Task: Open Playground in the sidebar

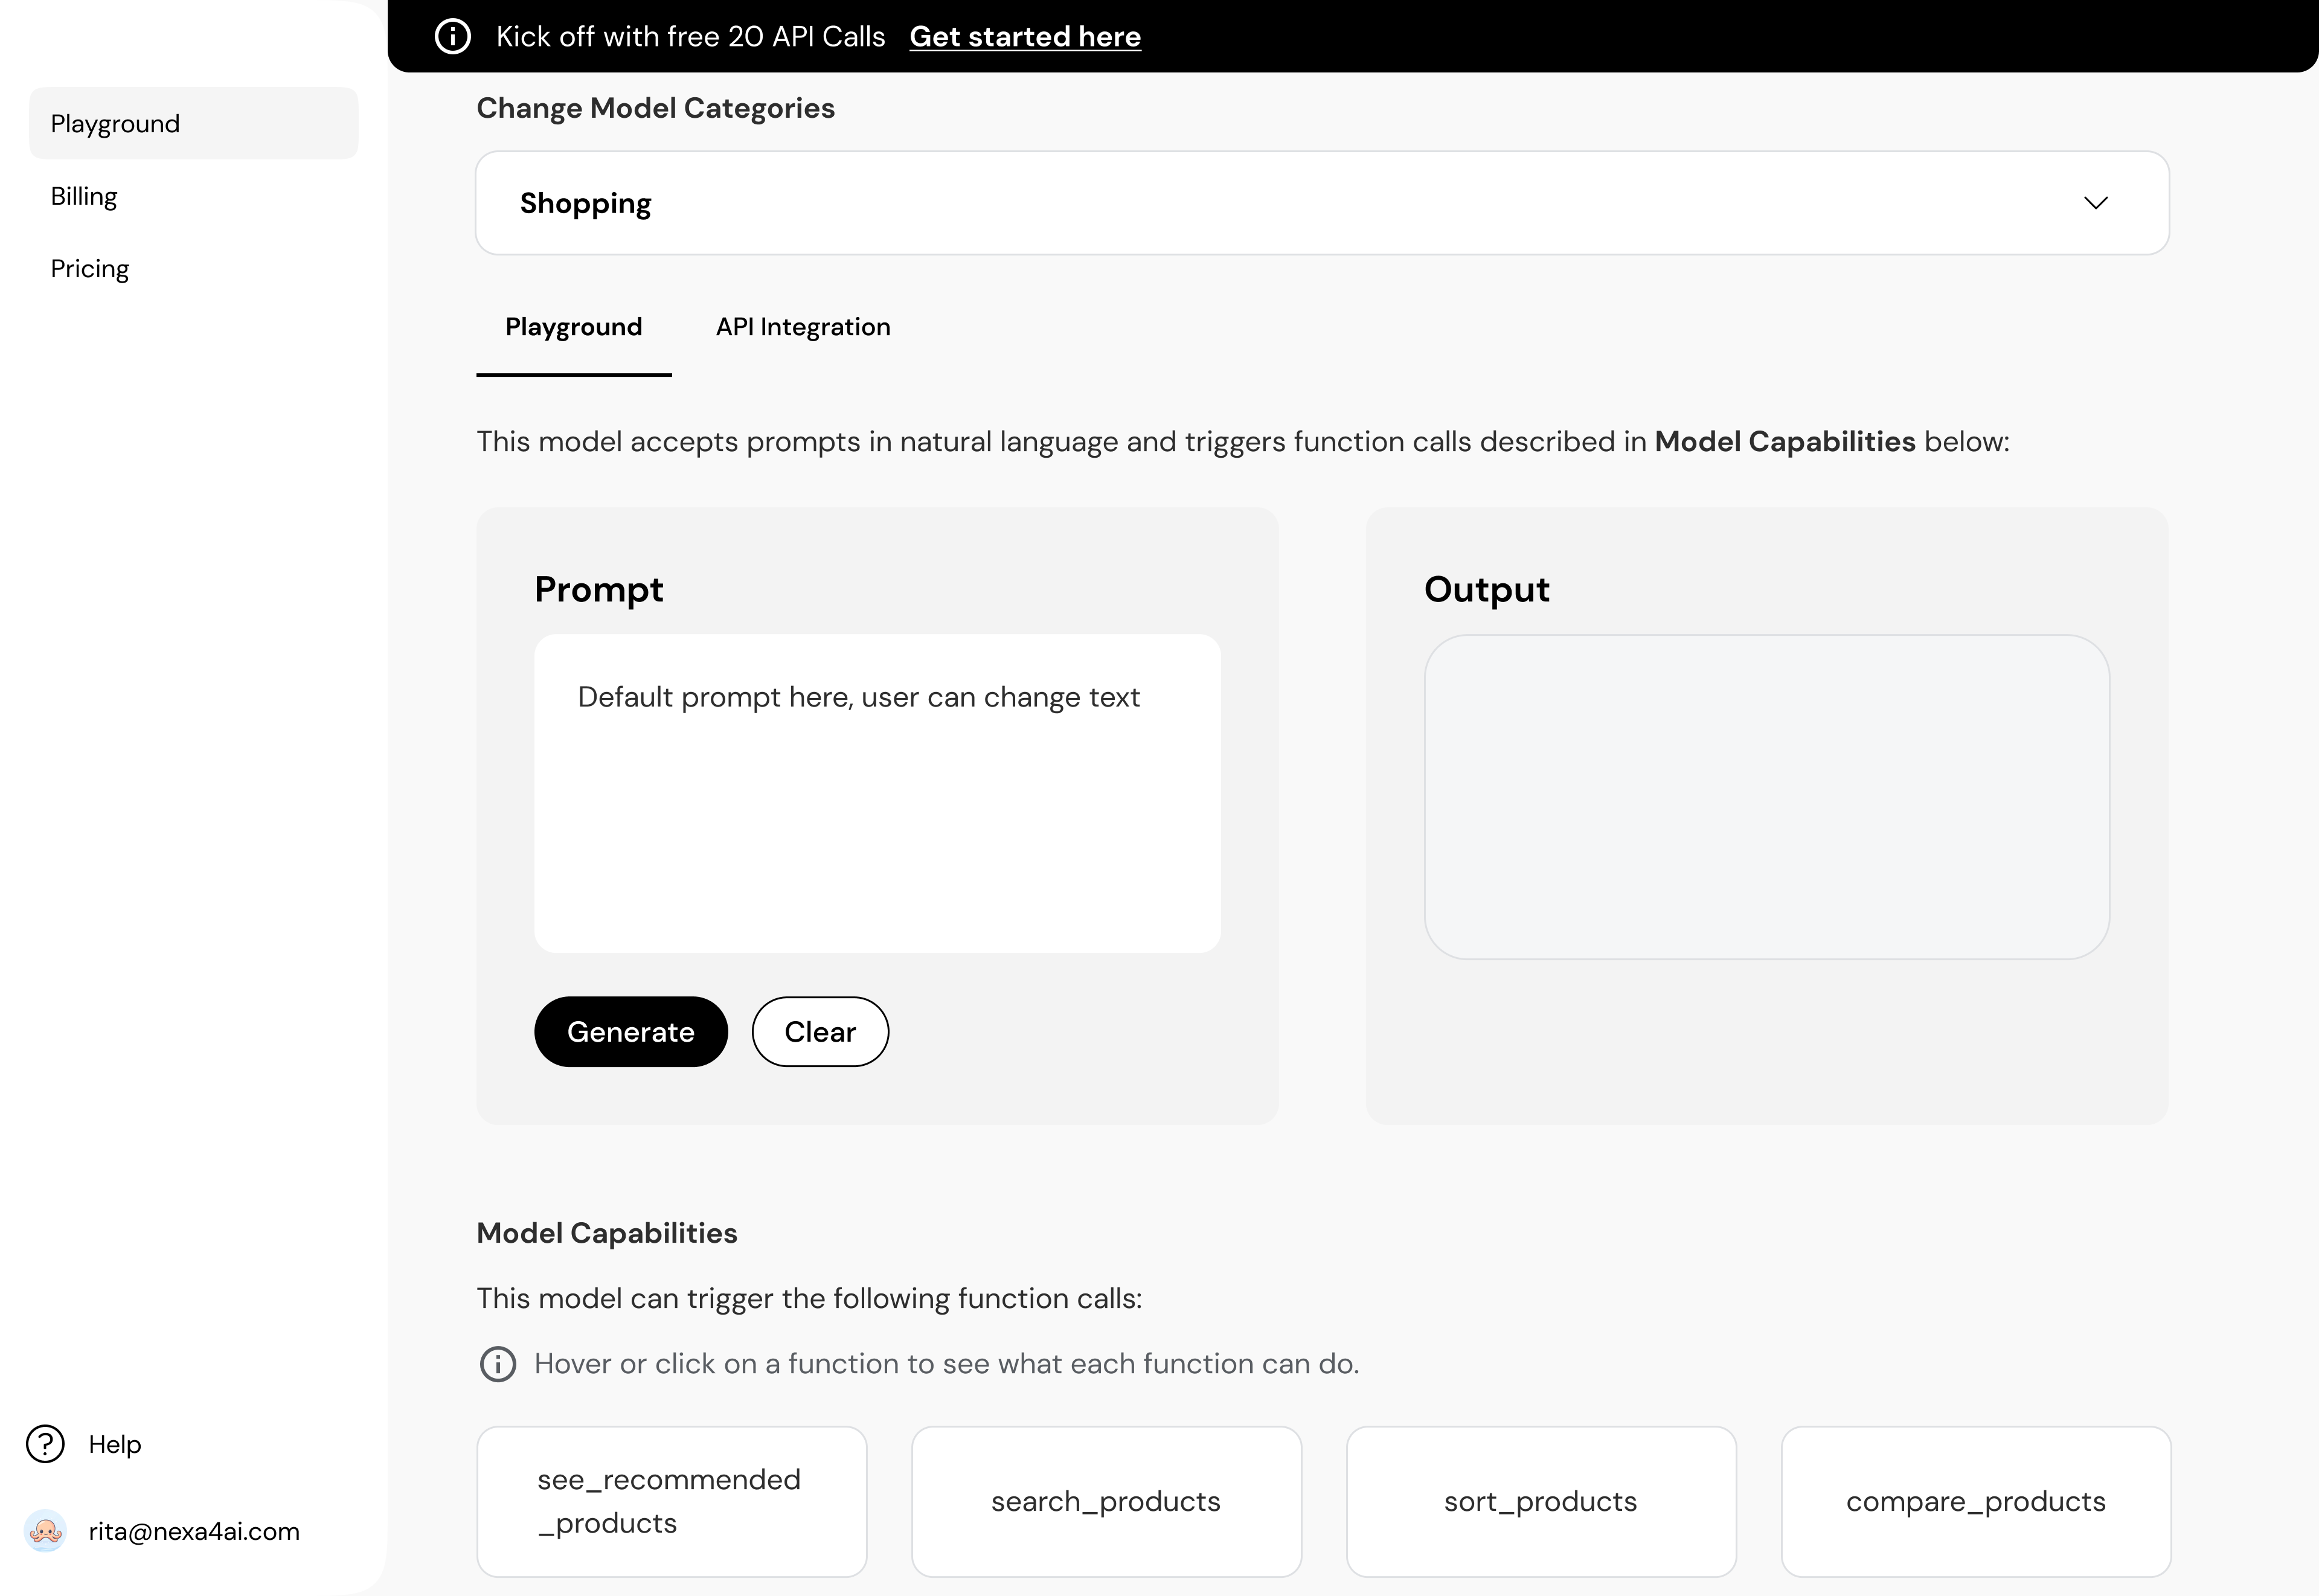Action: point(193,124)
